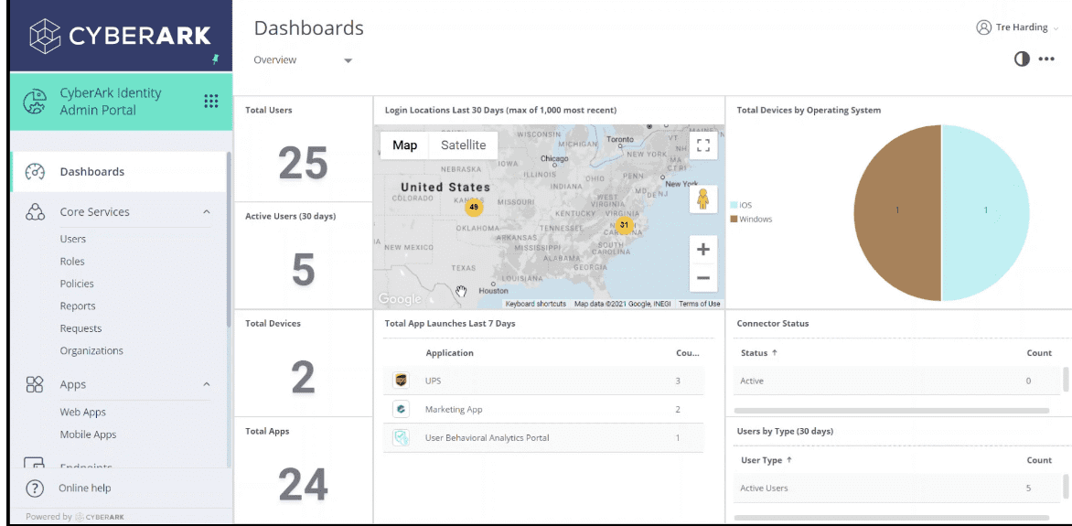1072x526 pixels.
Task: Click the sidebar vertical scrollbar
Action: coord(229,240)
